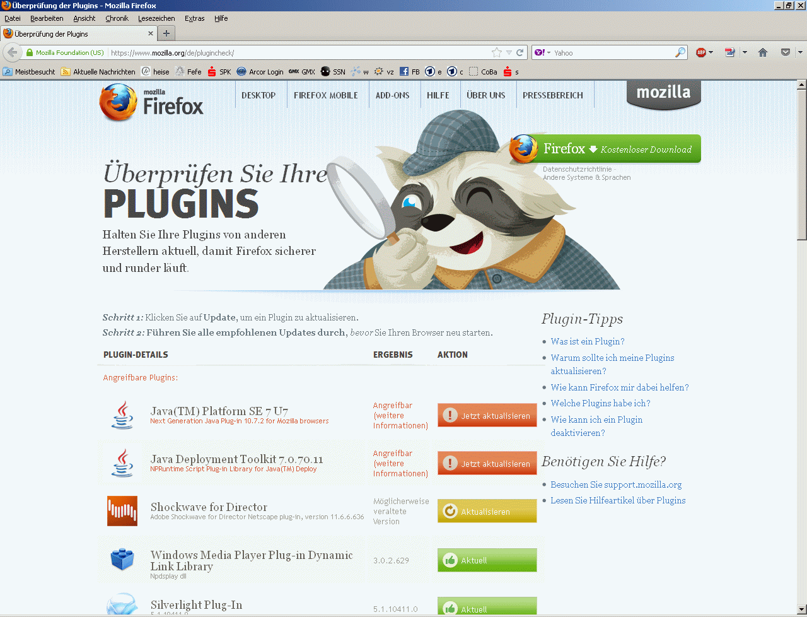Click the PDF toolbar icon next to ABP
Image resolution: width=807 pixels, height=617 pixels.
(x=730, y=53)
